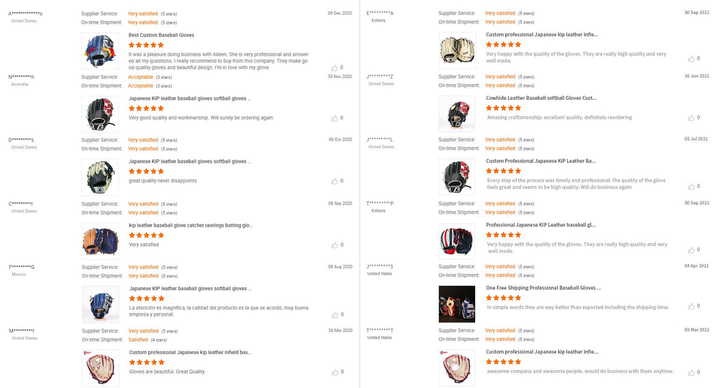The width and height of the screenshot is (722, 388).
Task: Thumbs-up 'In simple words' review
Action: coord(692,306)
